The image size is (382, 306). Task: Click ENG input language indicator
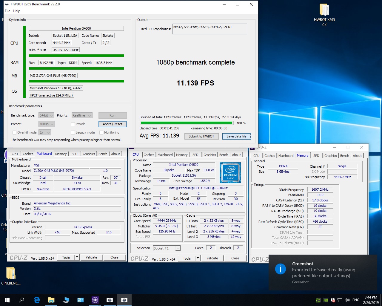pos(356,300)
